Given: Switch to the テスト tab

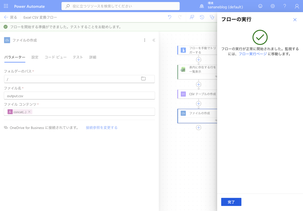Looking at the screenshot, I should click(x=78, y=57).
